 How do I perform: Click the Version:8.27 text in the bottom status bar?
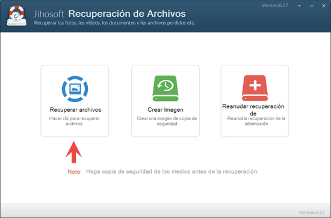[312, 213]
